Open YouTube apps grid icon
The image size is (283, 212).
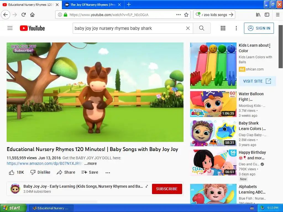click(x=223, y=28)
